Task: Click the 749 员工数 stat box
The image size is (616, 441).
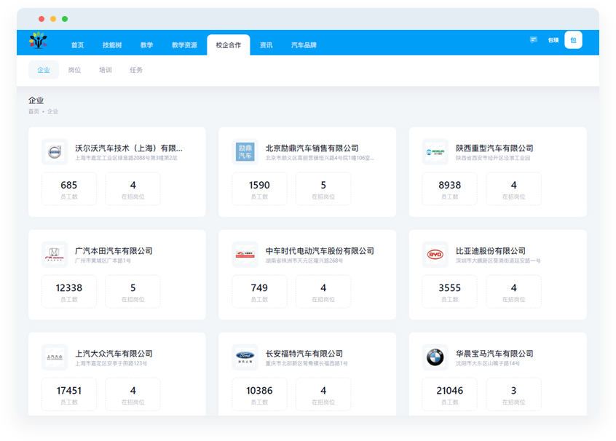Action: pos(259,292)
